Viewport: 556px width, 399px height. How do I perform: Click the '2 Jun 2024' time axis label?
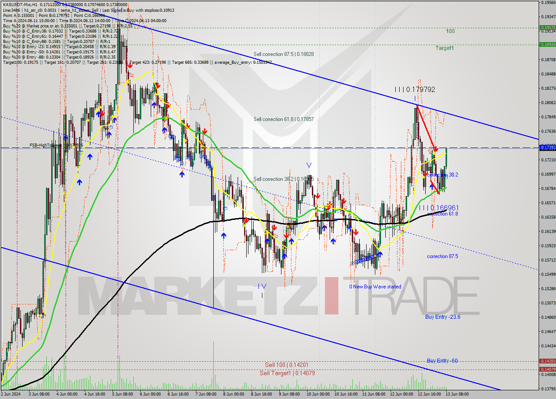coord(11,394)
